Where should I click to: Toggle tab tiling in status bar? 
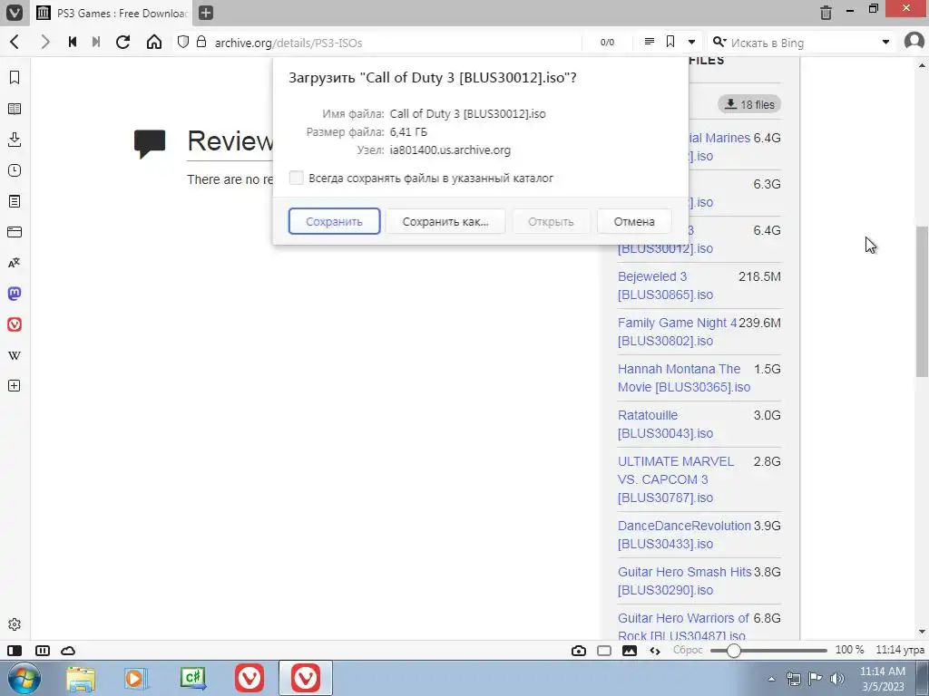click(43, 651)
